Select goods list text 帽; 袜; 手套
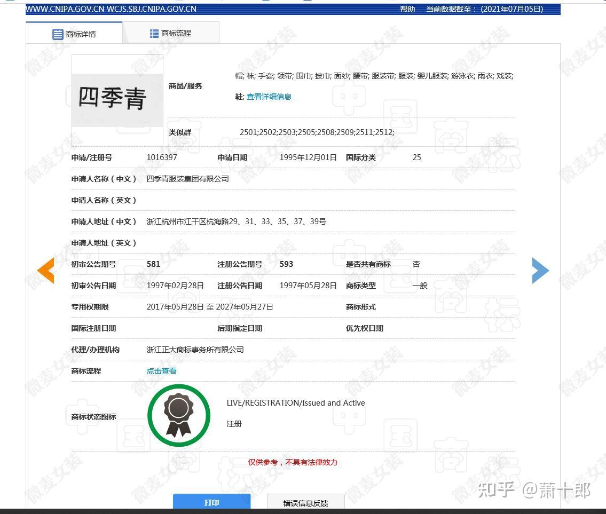The width and height of the screenshot is (606, 514). 254,76
